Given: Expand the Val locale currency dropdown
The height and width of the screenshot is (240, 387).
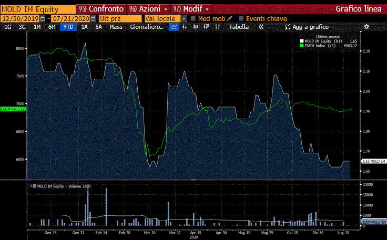Looking at the screenshot, I should pos(185,18).
